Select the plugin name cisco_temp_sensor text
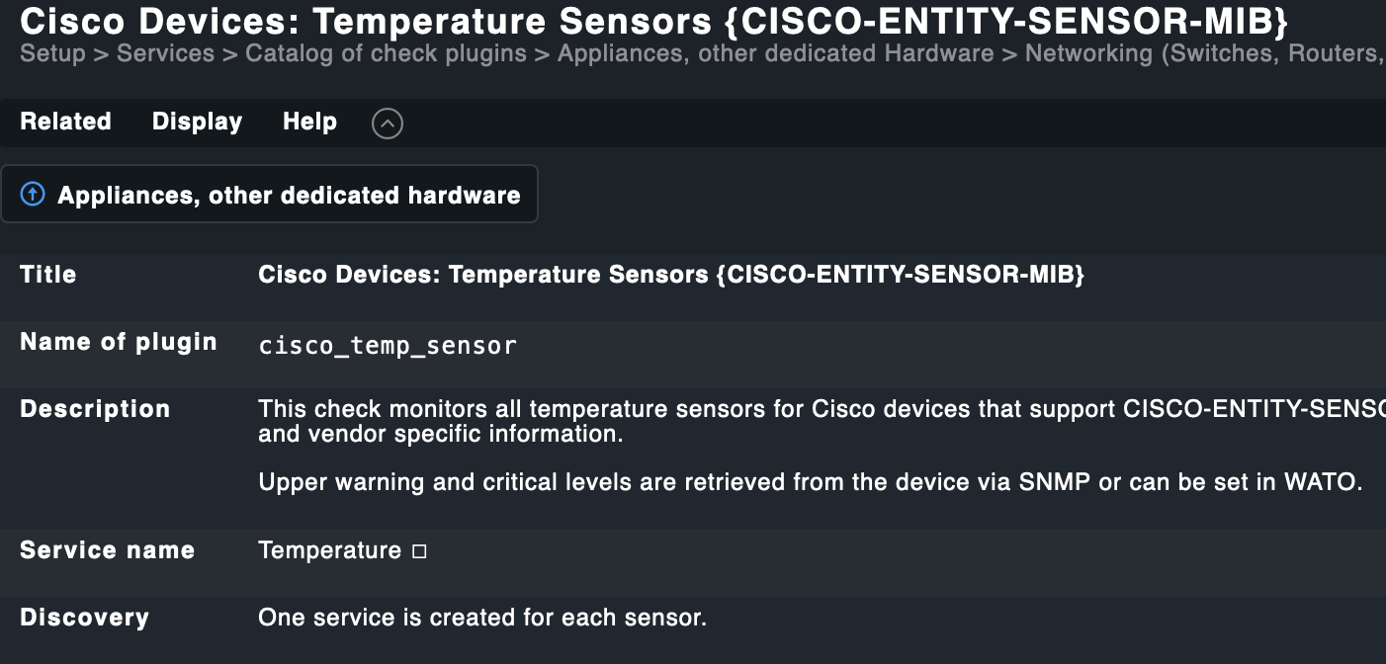Viewport: 1386px width, 664px height. coord(387,345)
